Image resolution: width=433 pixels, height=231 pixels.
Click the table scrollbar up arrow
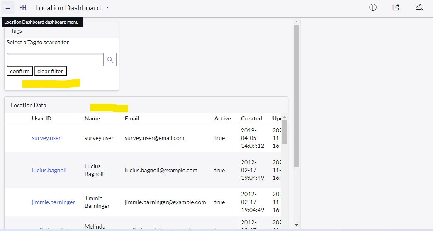284,117
